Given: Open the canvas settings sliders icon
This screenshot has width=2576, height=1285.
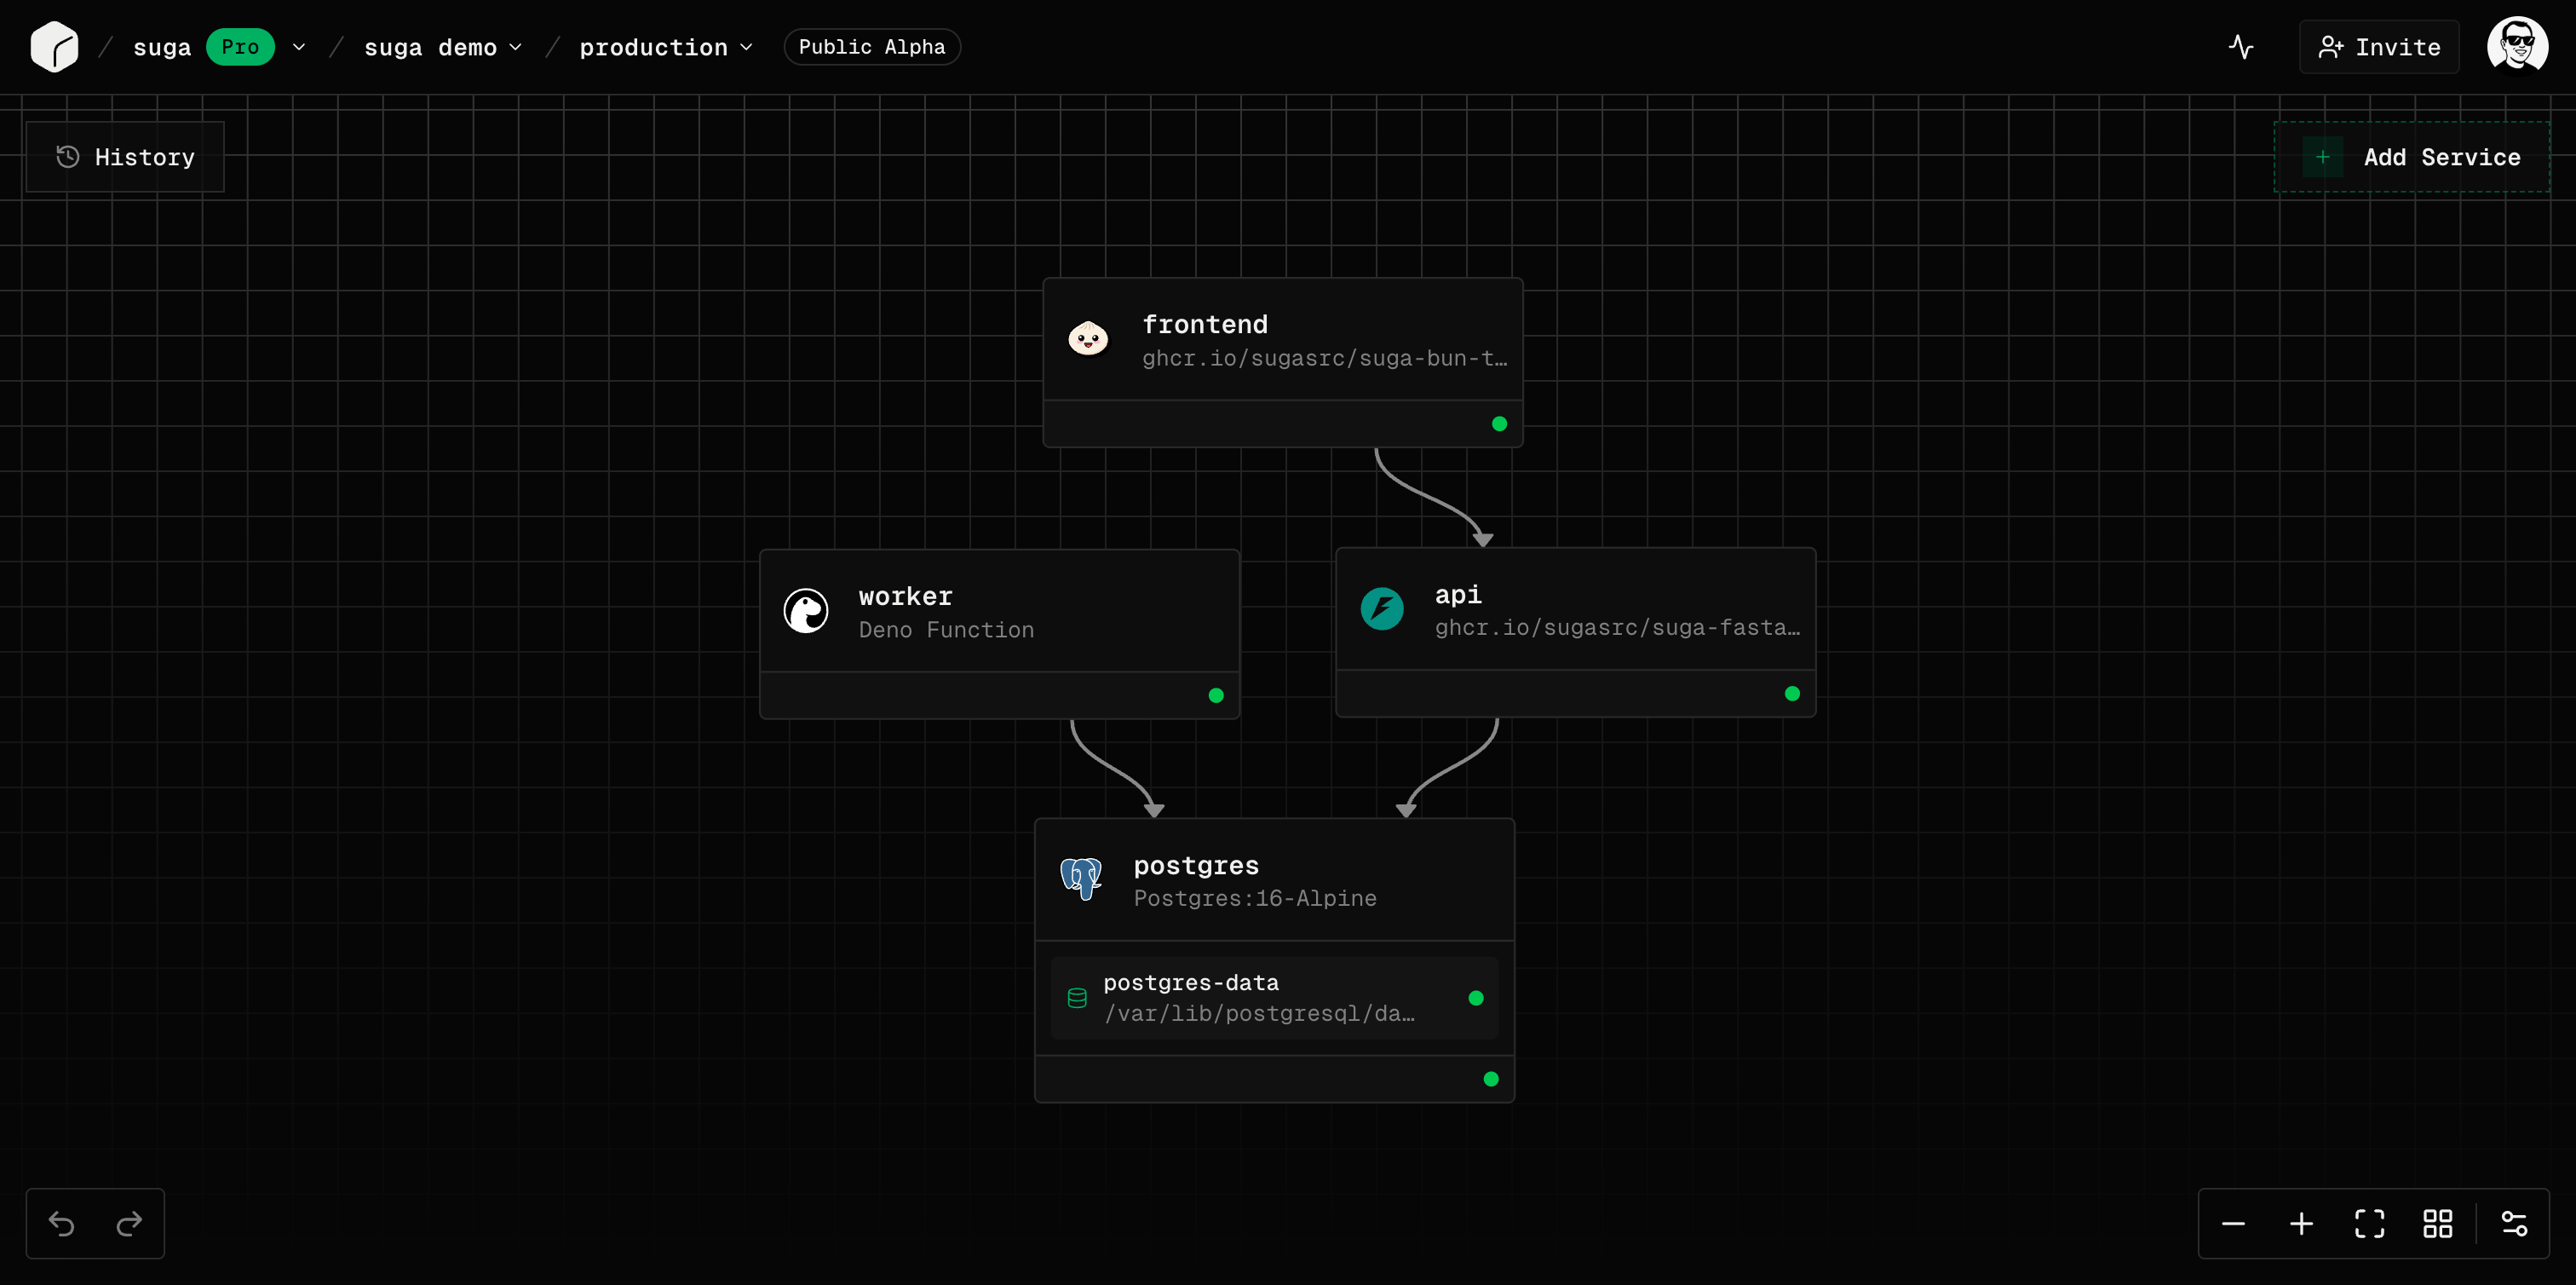Looking at the screenshot, I should coord(2514,1223).
